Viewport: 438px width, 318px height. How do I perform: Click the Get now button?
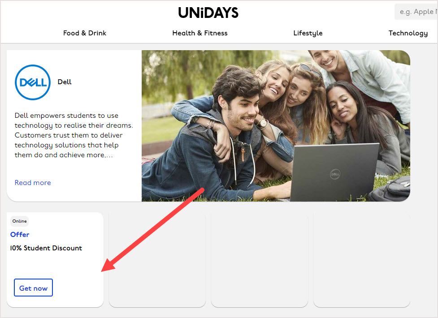coord(33,288)
